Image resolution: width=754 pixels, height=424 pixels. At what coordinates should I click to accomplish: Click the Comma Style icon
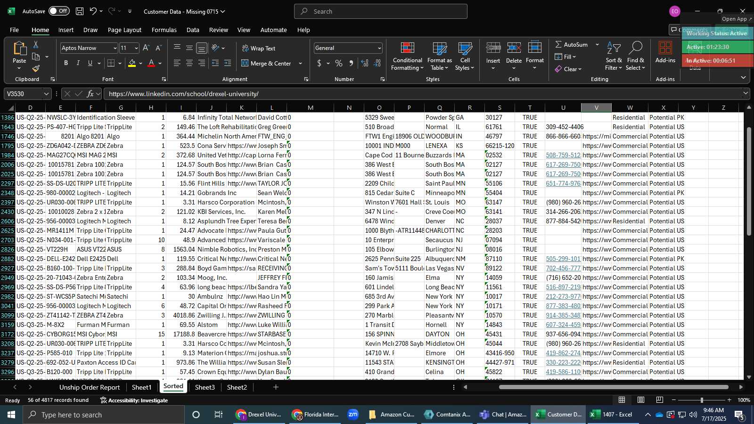coord(351,63)
